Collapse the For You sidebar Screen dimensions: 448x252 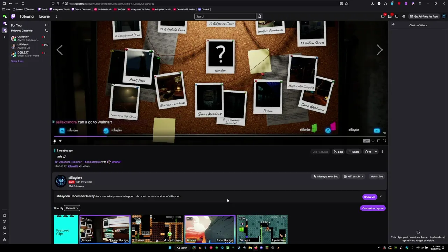[x=46, y=25]
